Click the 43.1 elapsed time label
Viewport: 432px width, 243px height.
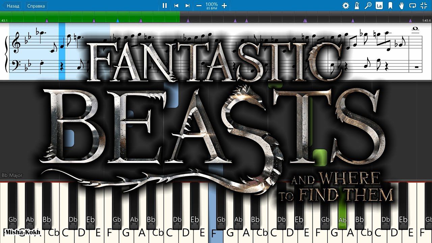coord(4,21)
